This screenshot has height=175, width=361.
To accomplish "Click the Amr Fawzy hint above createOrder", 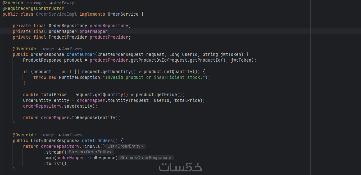I will point(72,49).
